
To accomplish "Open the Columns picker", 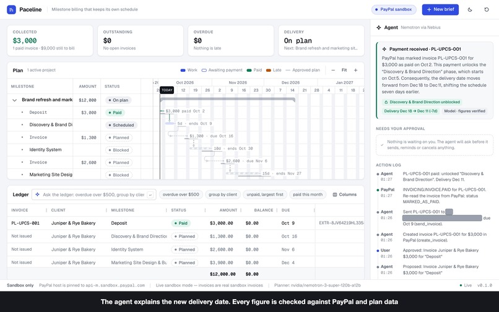I will 345,194.
